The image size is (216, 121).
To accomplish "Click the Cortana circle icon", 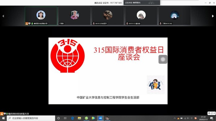I will point(58,118).
